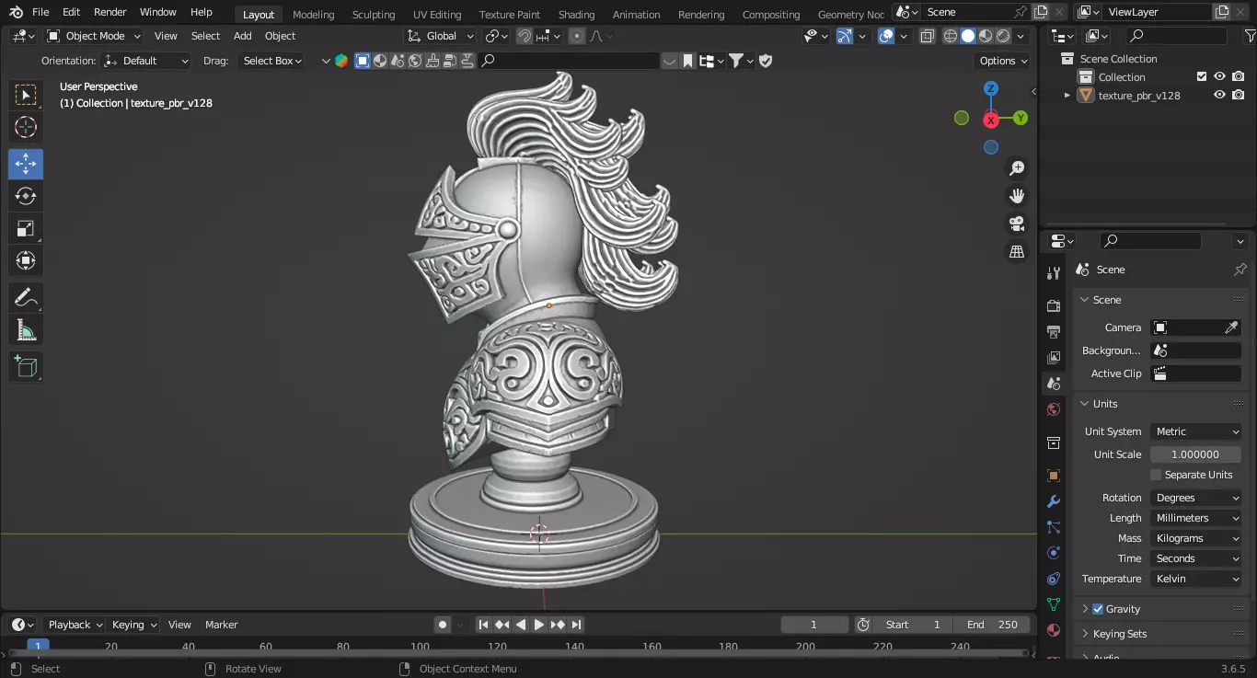
Task: Click the Blender logo icon
Action: 16,12
